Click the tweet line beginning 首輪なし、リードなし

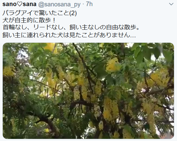point(71,28)
